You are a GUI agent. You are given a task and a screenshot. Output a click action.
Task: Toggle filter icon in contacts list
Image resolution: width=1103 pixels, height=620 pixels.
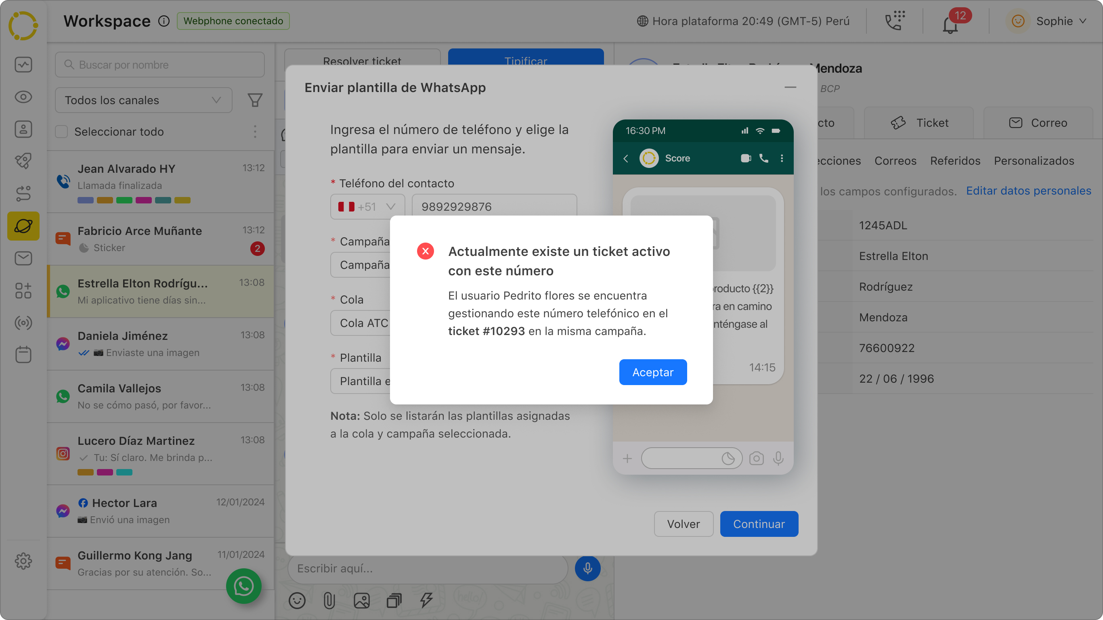[x=255, y=99]
